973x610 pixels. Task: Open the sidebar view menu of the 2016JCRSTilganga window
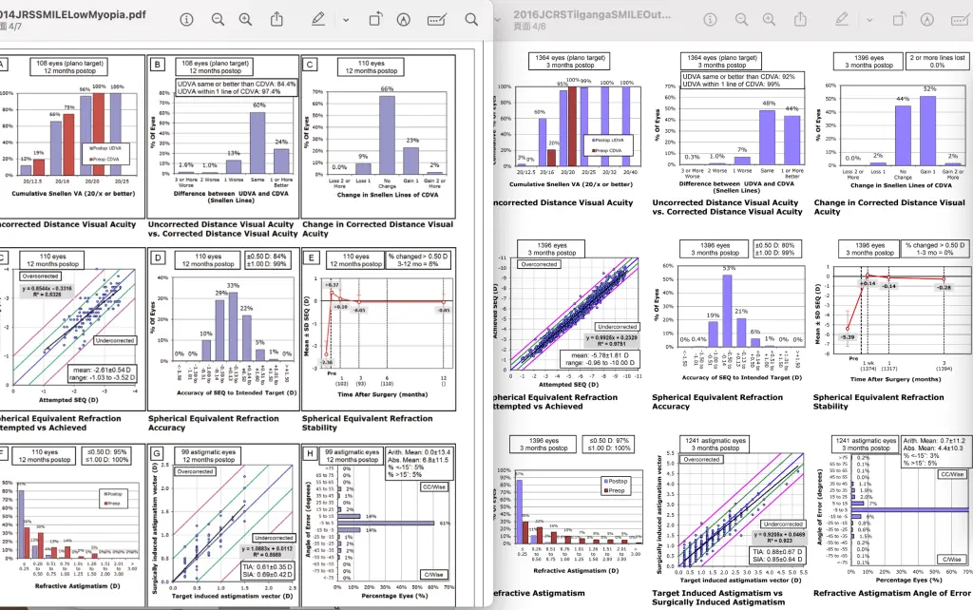pos(497,20)
